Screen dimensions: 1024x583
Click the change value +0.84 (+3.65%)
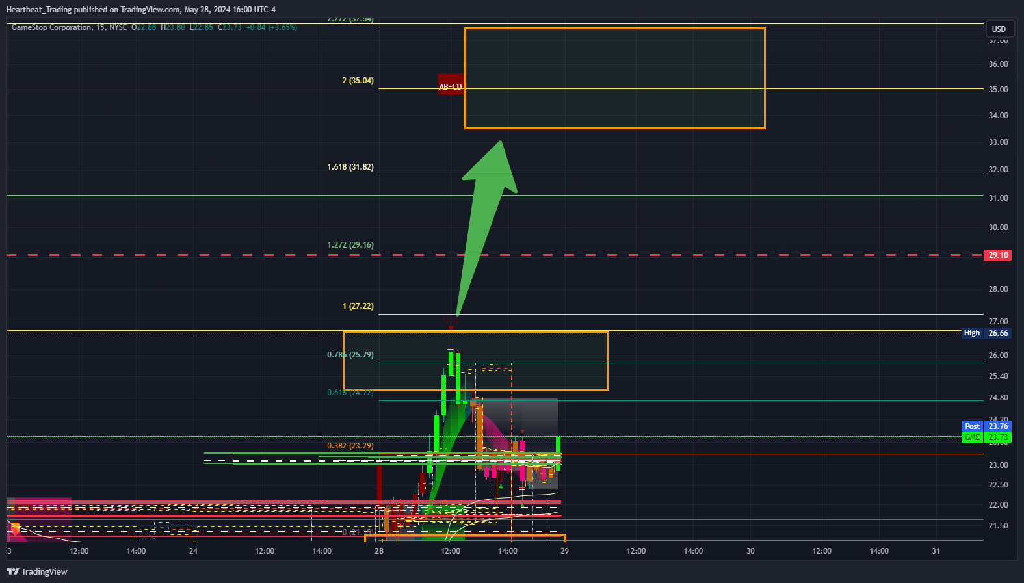(272, 27)
